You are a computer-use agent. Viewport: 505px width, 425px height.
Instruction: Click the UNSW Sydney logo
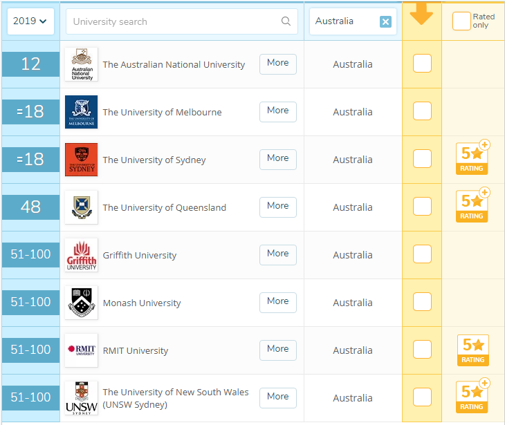pos(81,398)
